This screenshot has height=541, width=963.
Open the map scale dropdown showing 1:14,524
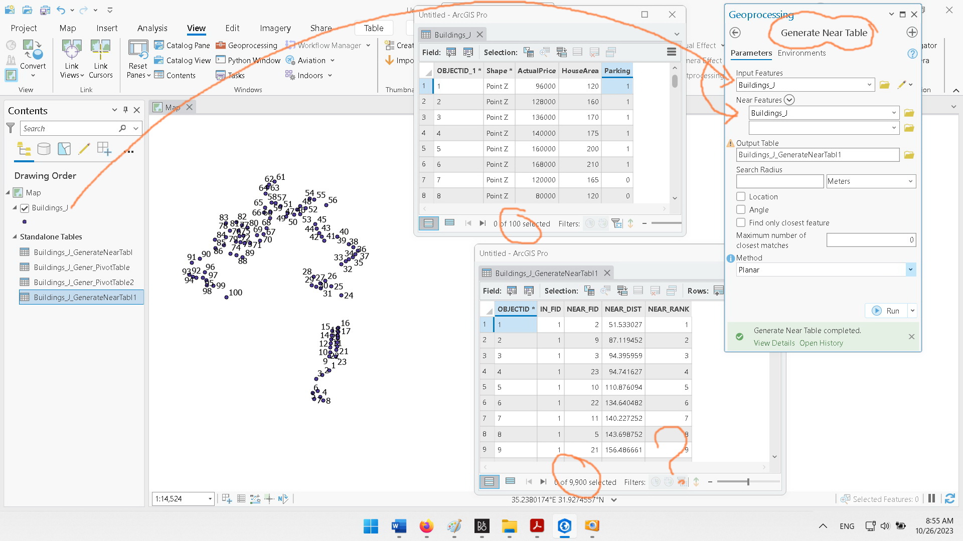pos(210,498)
